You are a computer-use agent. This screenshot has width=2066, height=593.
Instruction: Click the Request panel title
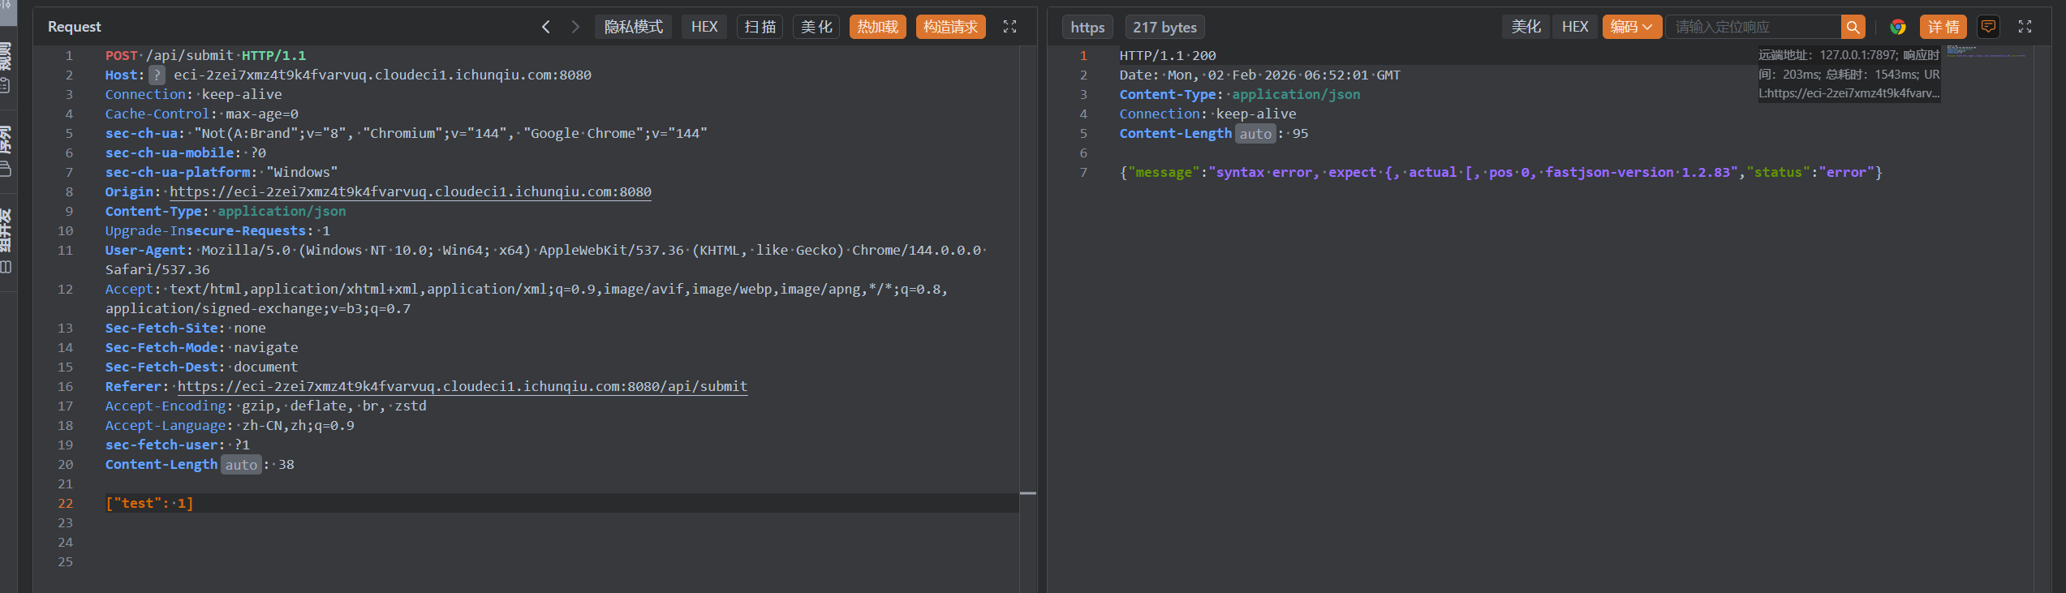pos(75,27)
